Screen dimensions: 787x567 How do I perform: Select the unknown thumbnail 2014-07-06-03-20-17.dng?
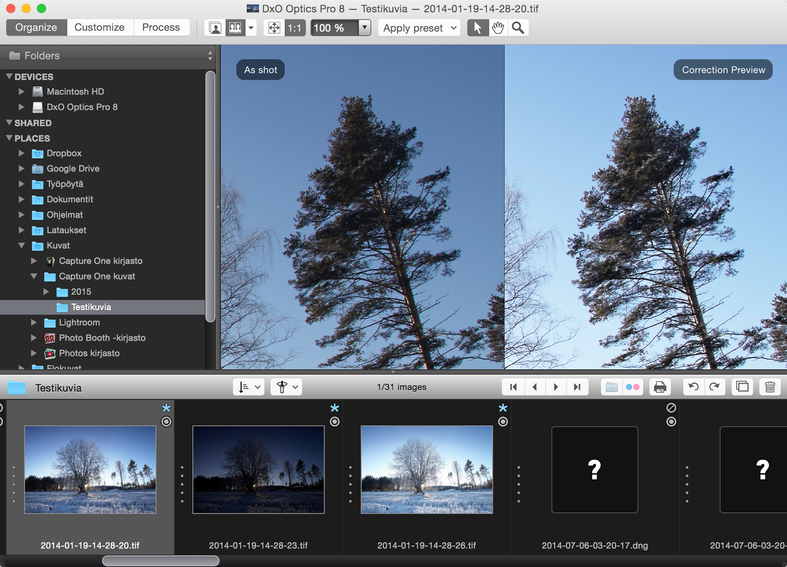(595, 470)
